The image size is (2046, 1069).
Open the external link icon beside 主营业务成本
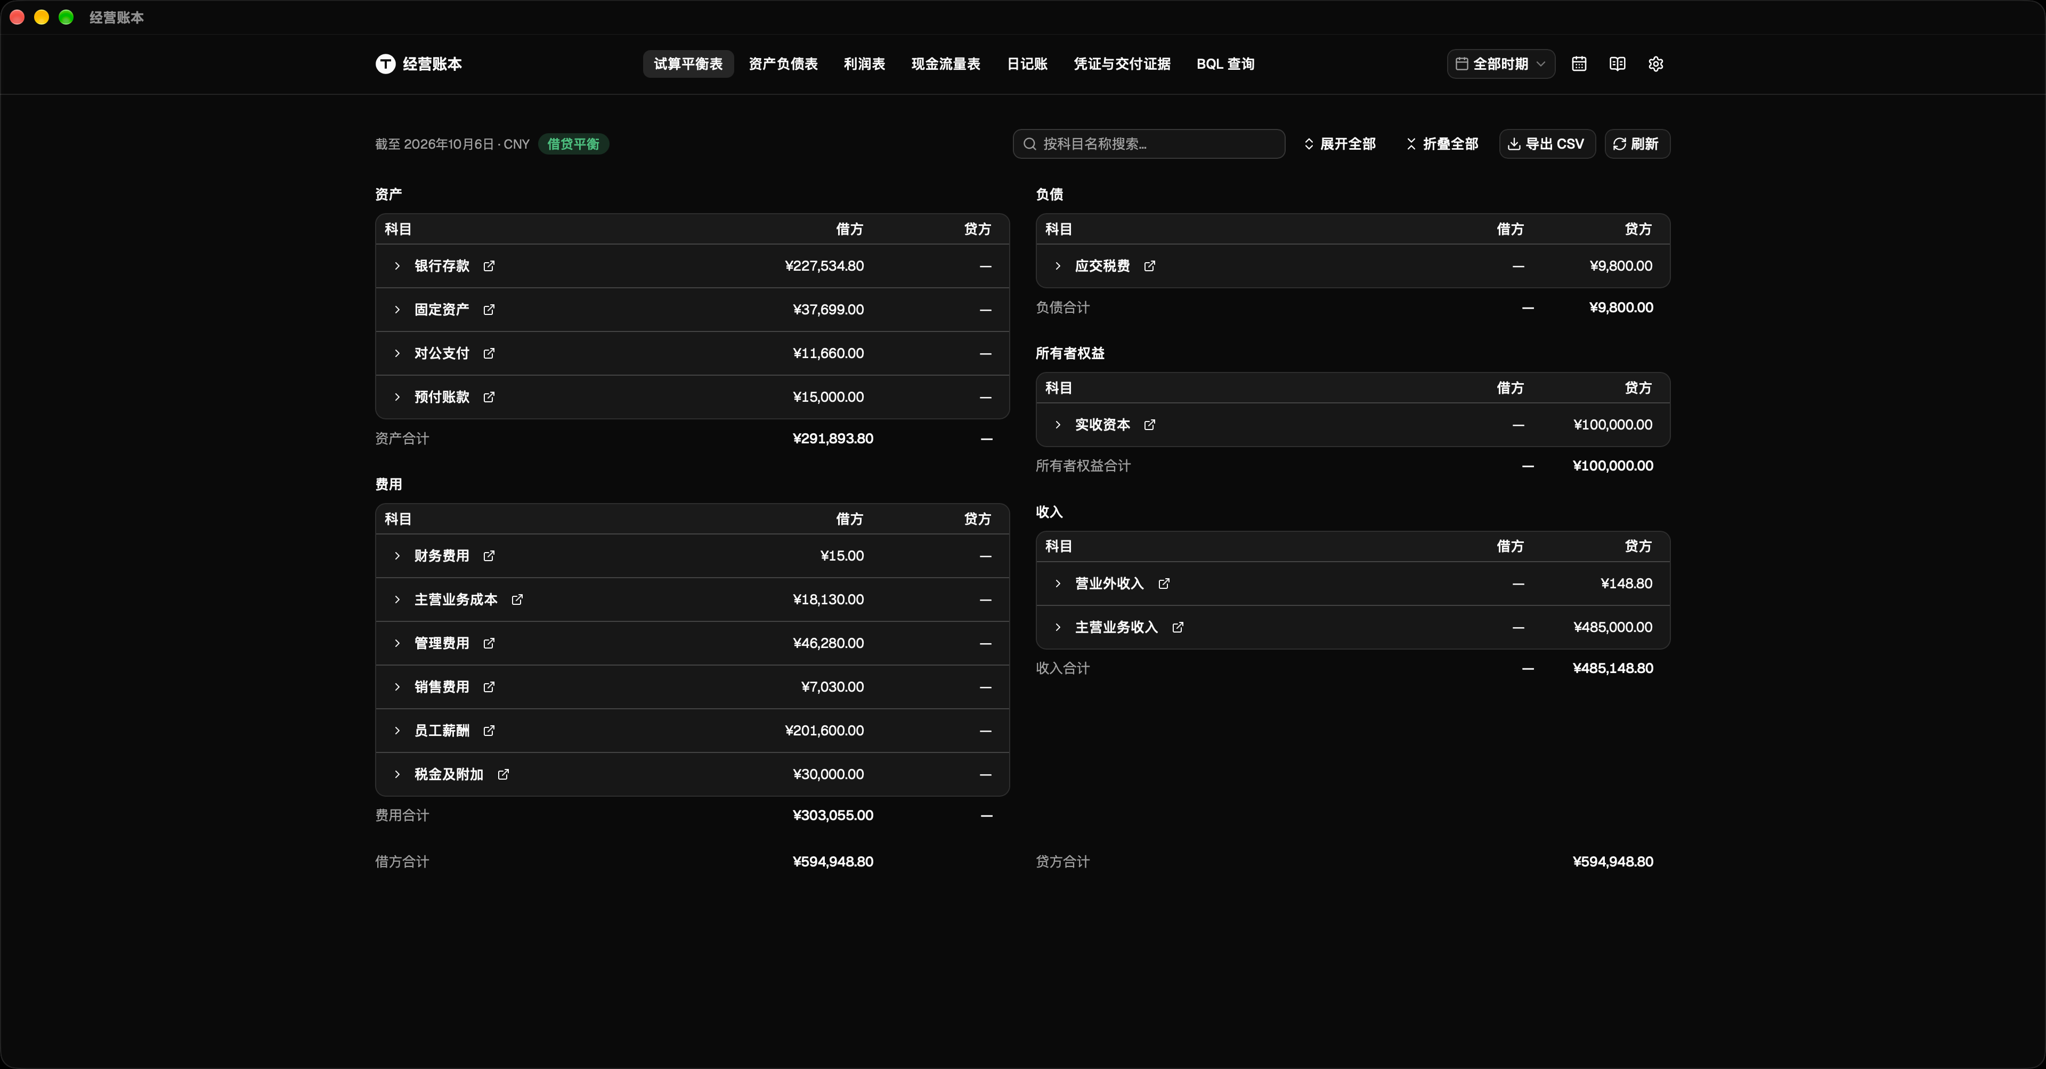click(517, 600)
